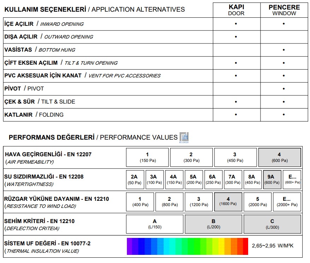The height and width of the screenshot is (263, 310).
Task: Click the window bullet for VASİSTAS row
Action: click(x=284, y=50)
